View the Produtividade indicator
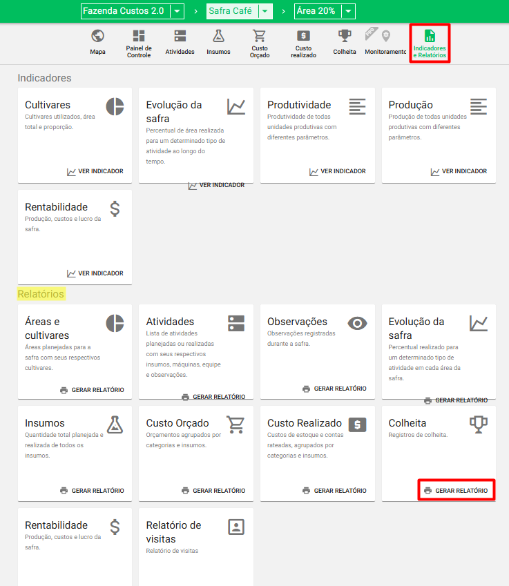Screen dimensions: 509x586 tap(338, 171)
